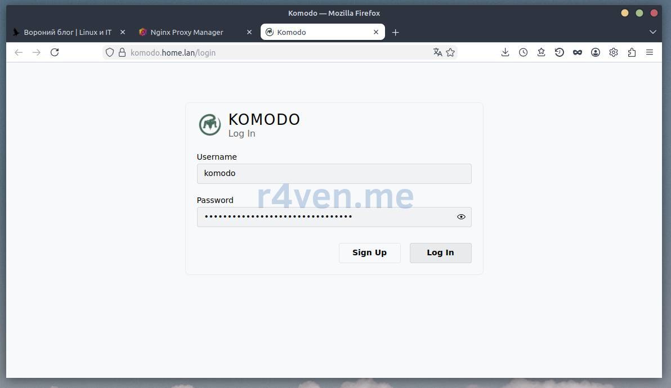Click the translate page icon in address bar
The height and width of the screenshot is (388, 671).
437,52
